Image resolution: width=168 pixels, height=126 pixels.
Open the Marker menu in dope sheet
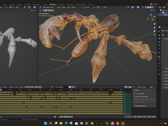5,87
